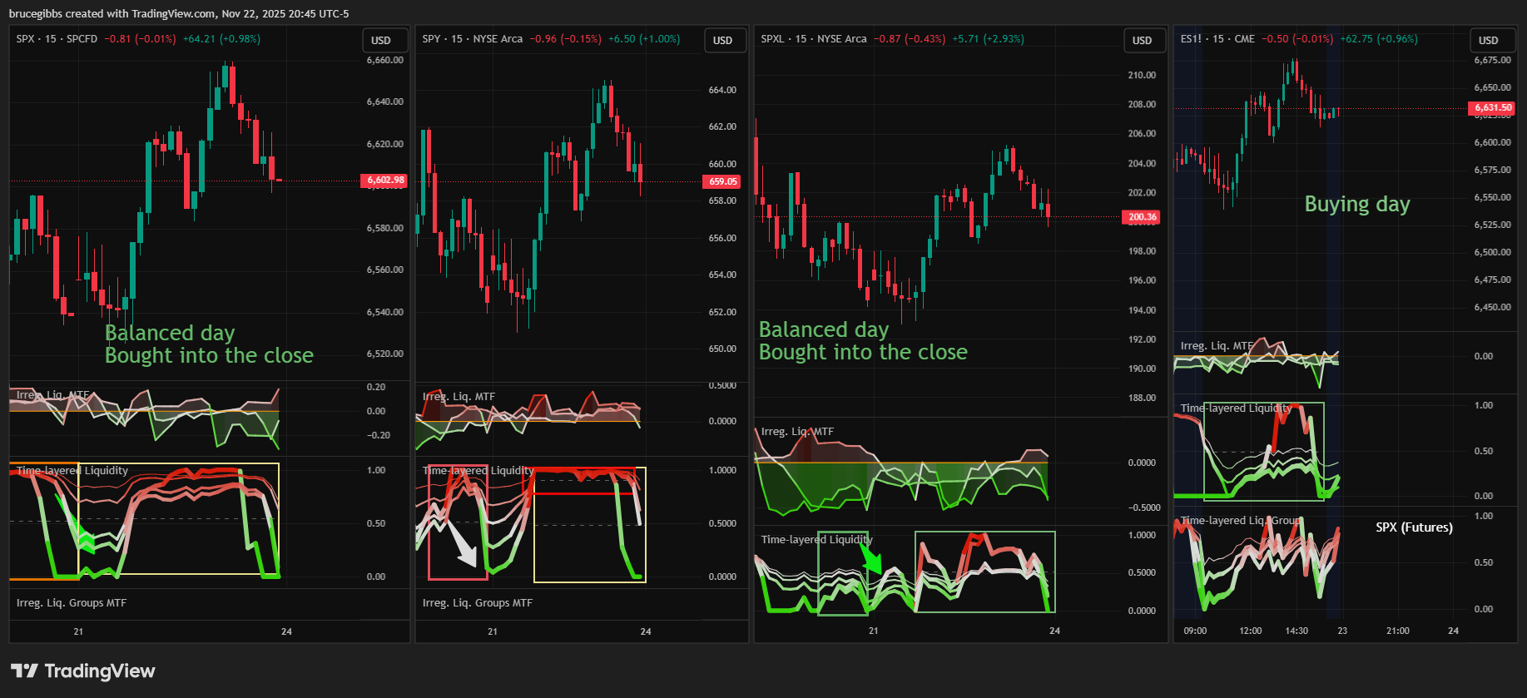The height and width of the screenshot is (698, 1527).
Task: Click the red horizontal line in SPY liquidity pane
Action: (x=583, y=493)
